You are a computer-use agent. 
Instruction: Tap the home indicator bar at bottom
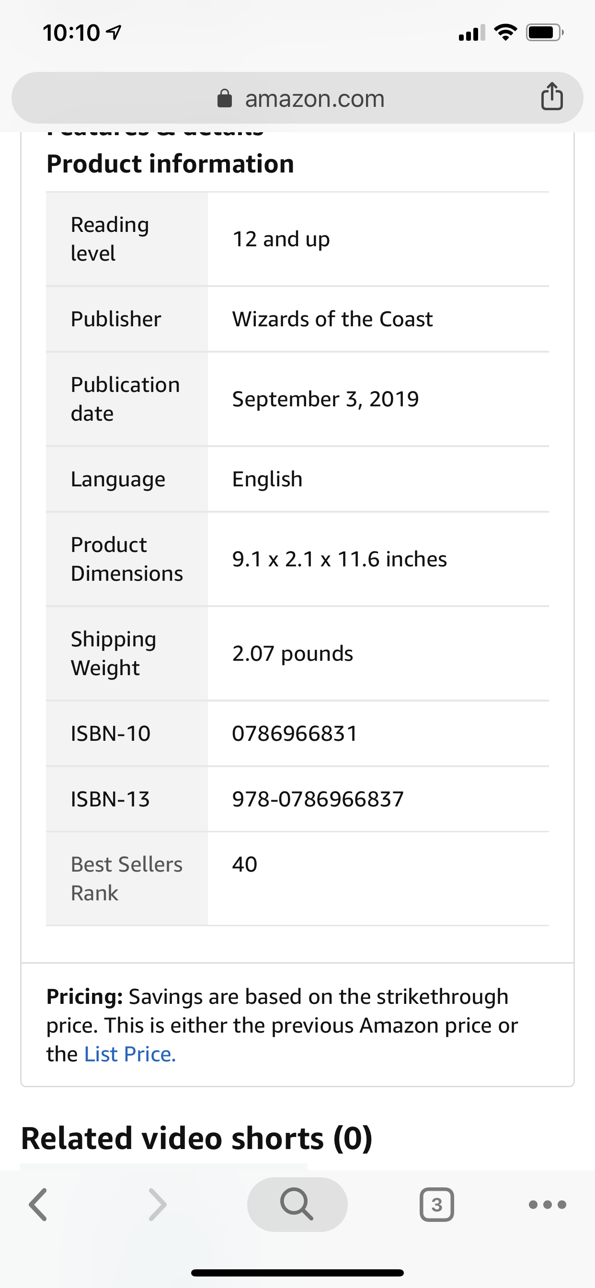[x=297, y=1273]
